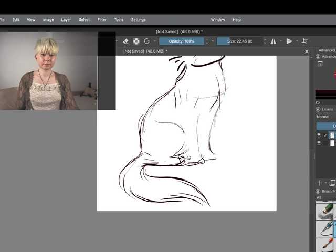This screenshot has height=252, width=336.
Task: Open the Image menu
Action: coord(48,20)
